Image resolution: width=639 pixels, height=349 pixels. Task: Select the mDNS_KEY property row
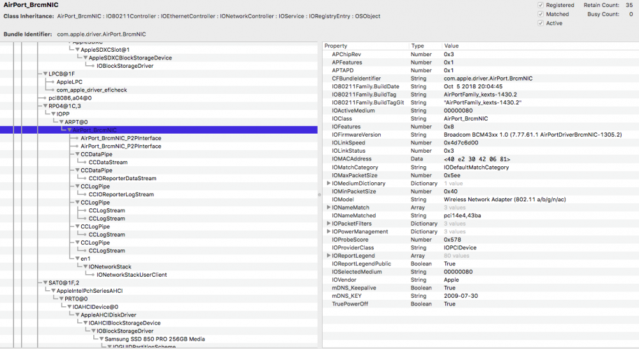481,296
